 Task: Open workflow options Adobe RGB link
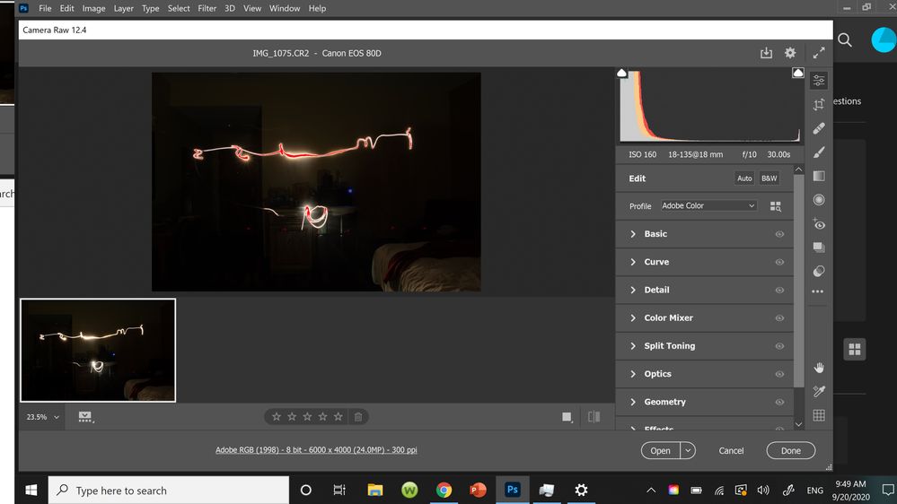[x=316, y=450]
